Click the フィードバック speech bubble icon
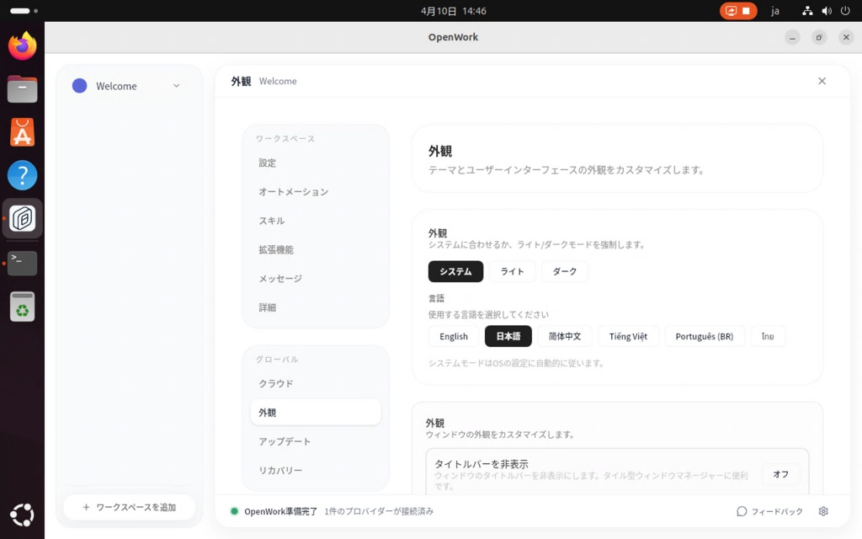Viewport: 862px width, 539px height. pyautogui.click(x=742, y=511)
